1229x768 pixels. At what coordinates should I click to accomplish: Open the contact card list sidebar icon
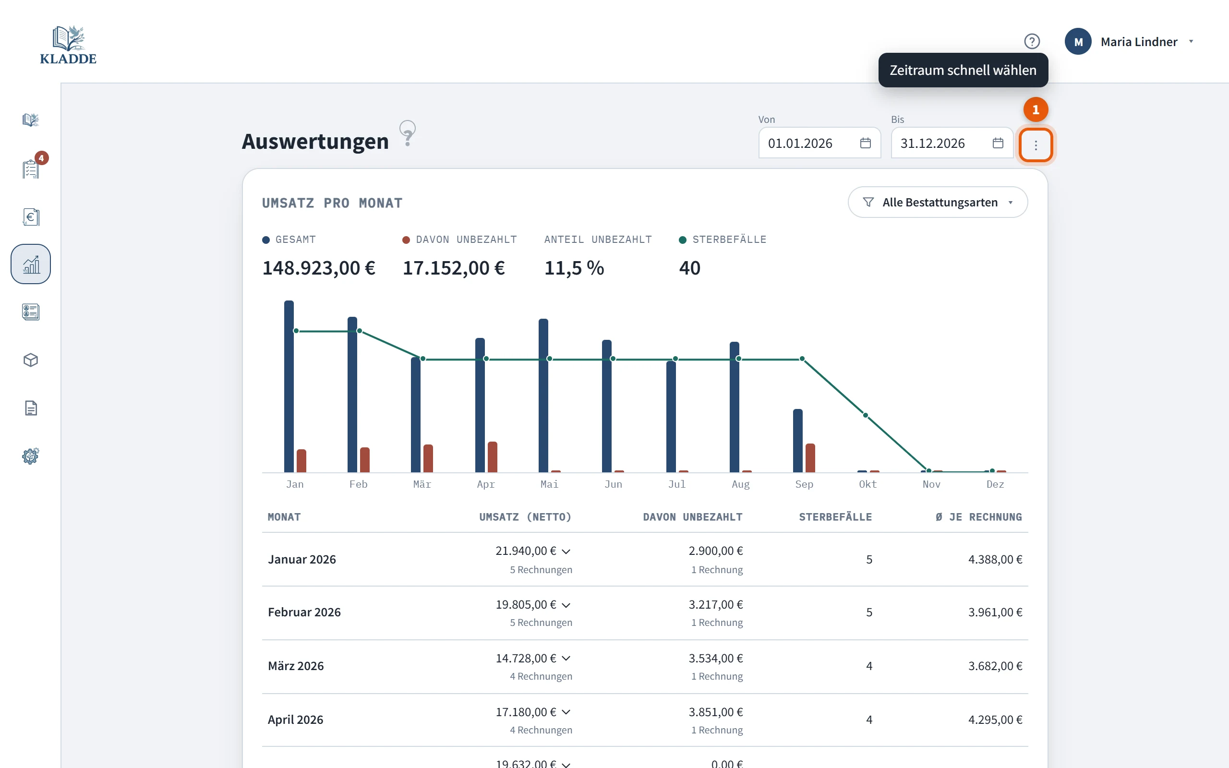click(30, 312)
